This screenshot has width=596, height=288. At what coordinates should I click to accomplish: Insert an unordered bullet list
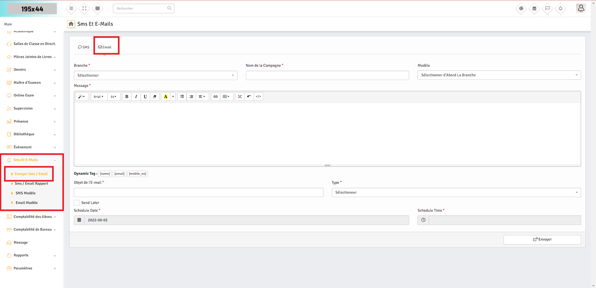(x=182, y=96)
